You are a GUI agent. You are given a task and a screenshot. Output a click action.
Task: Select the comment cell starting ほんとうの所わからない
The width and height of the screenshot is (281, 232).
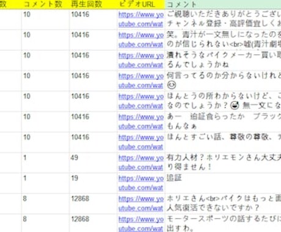click(223, 101)
